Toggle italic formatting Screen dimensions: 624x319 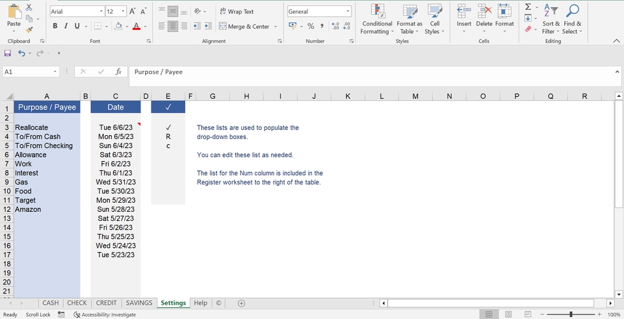66,26
